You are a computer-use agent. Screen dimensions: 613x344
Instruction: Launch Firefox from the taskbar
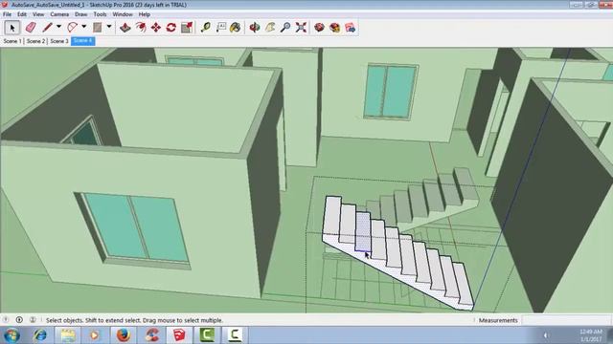(x=124, y=335)
